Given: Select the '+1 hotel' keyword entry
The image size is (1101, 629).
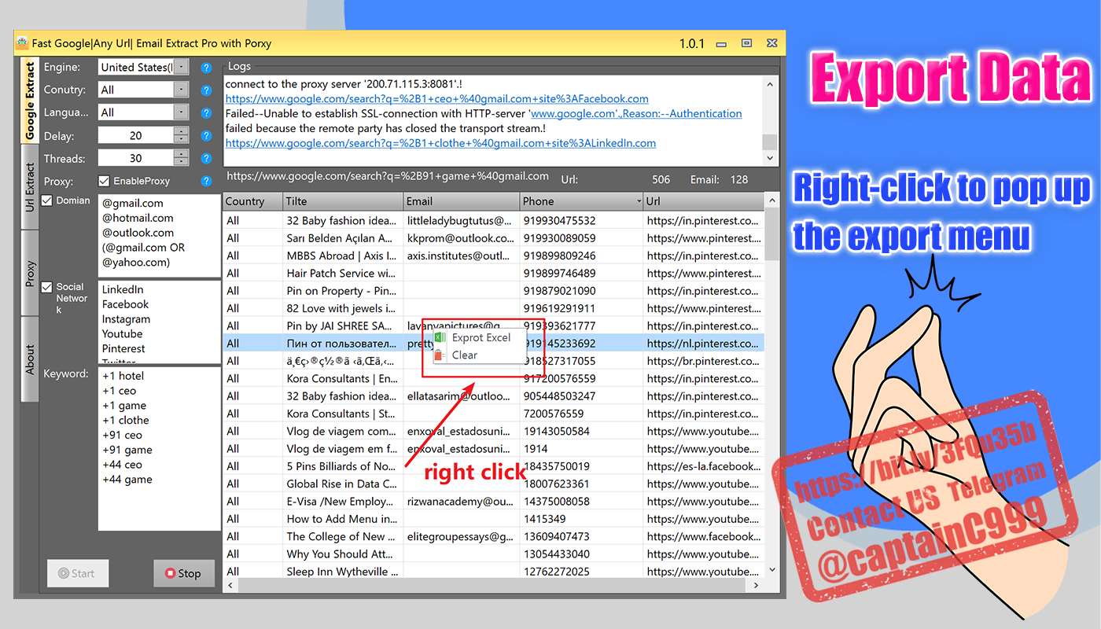Looking at the screenshot, I should (x=123, y=375).
